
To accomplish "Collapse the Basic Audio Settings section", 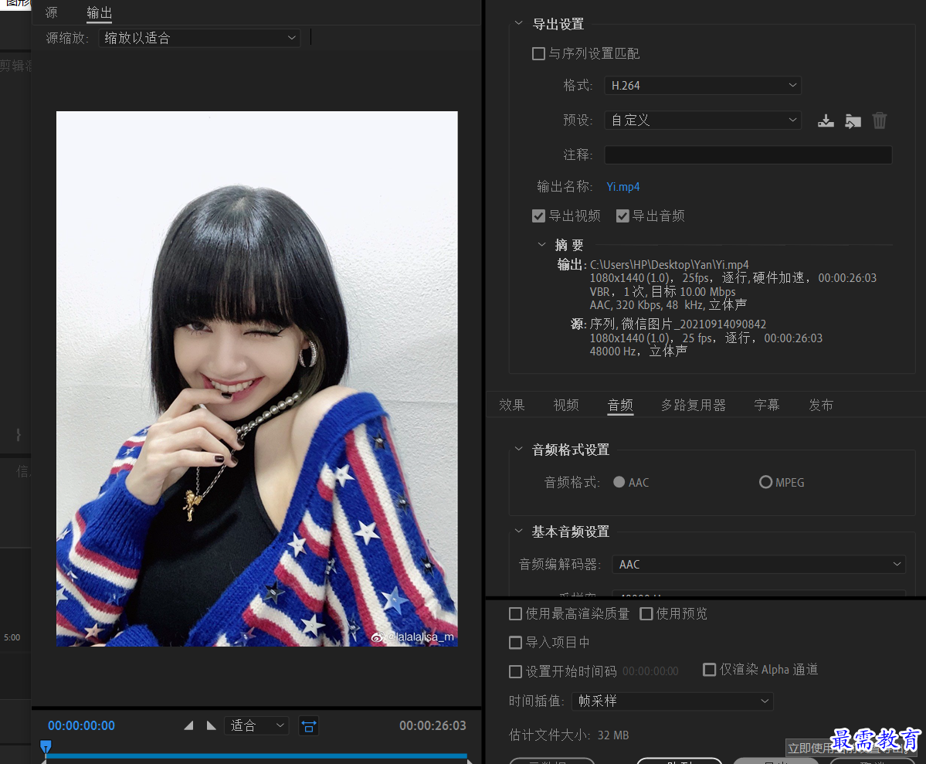I will click(518, 531).
